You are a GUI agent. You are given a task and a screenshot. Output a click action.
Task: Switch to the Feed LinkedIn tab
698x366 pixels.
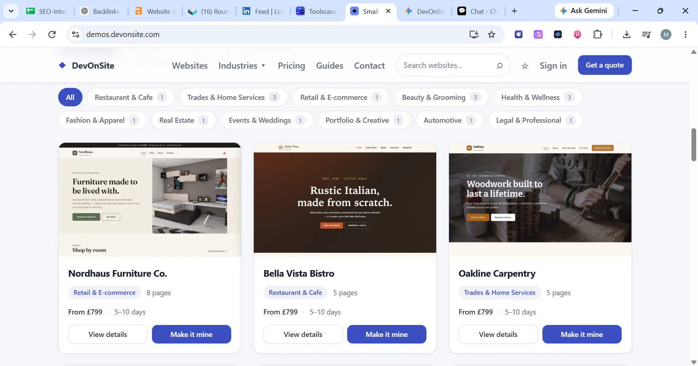coord(263,11)
